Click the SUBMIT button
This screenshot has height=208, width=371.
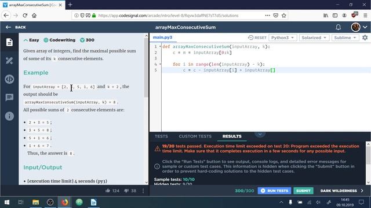click(303, 191)
